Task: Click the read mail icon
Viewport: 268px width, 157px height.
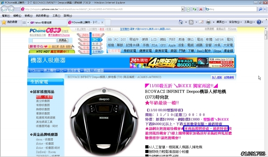Action: point(201,22)
